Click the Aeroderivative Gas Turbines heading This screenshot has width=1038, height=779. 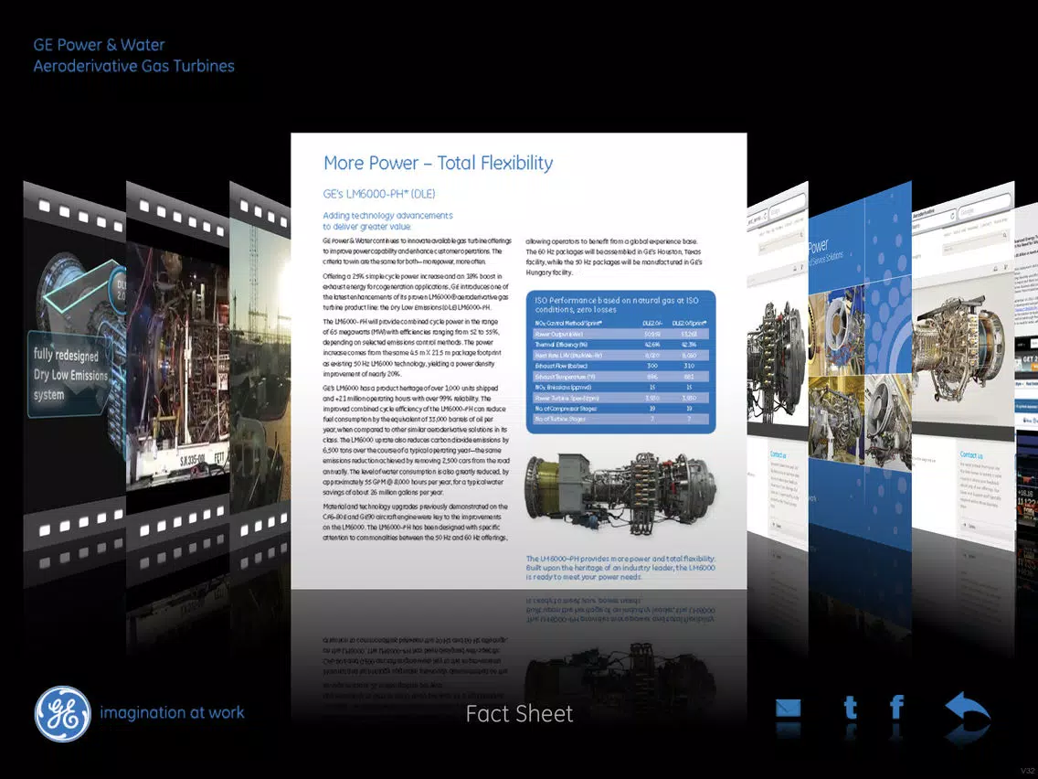(133, 66)
